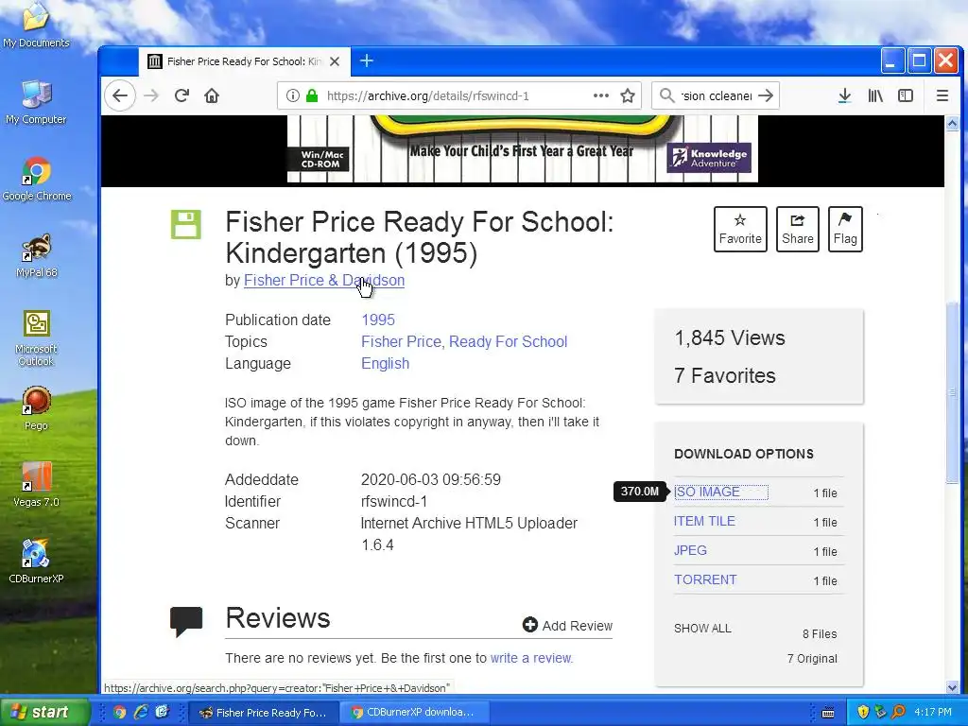Select CDBurnerXP desktop shortcut
The width and height of the screenshot is (968, 726).
point(36,562)
